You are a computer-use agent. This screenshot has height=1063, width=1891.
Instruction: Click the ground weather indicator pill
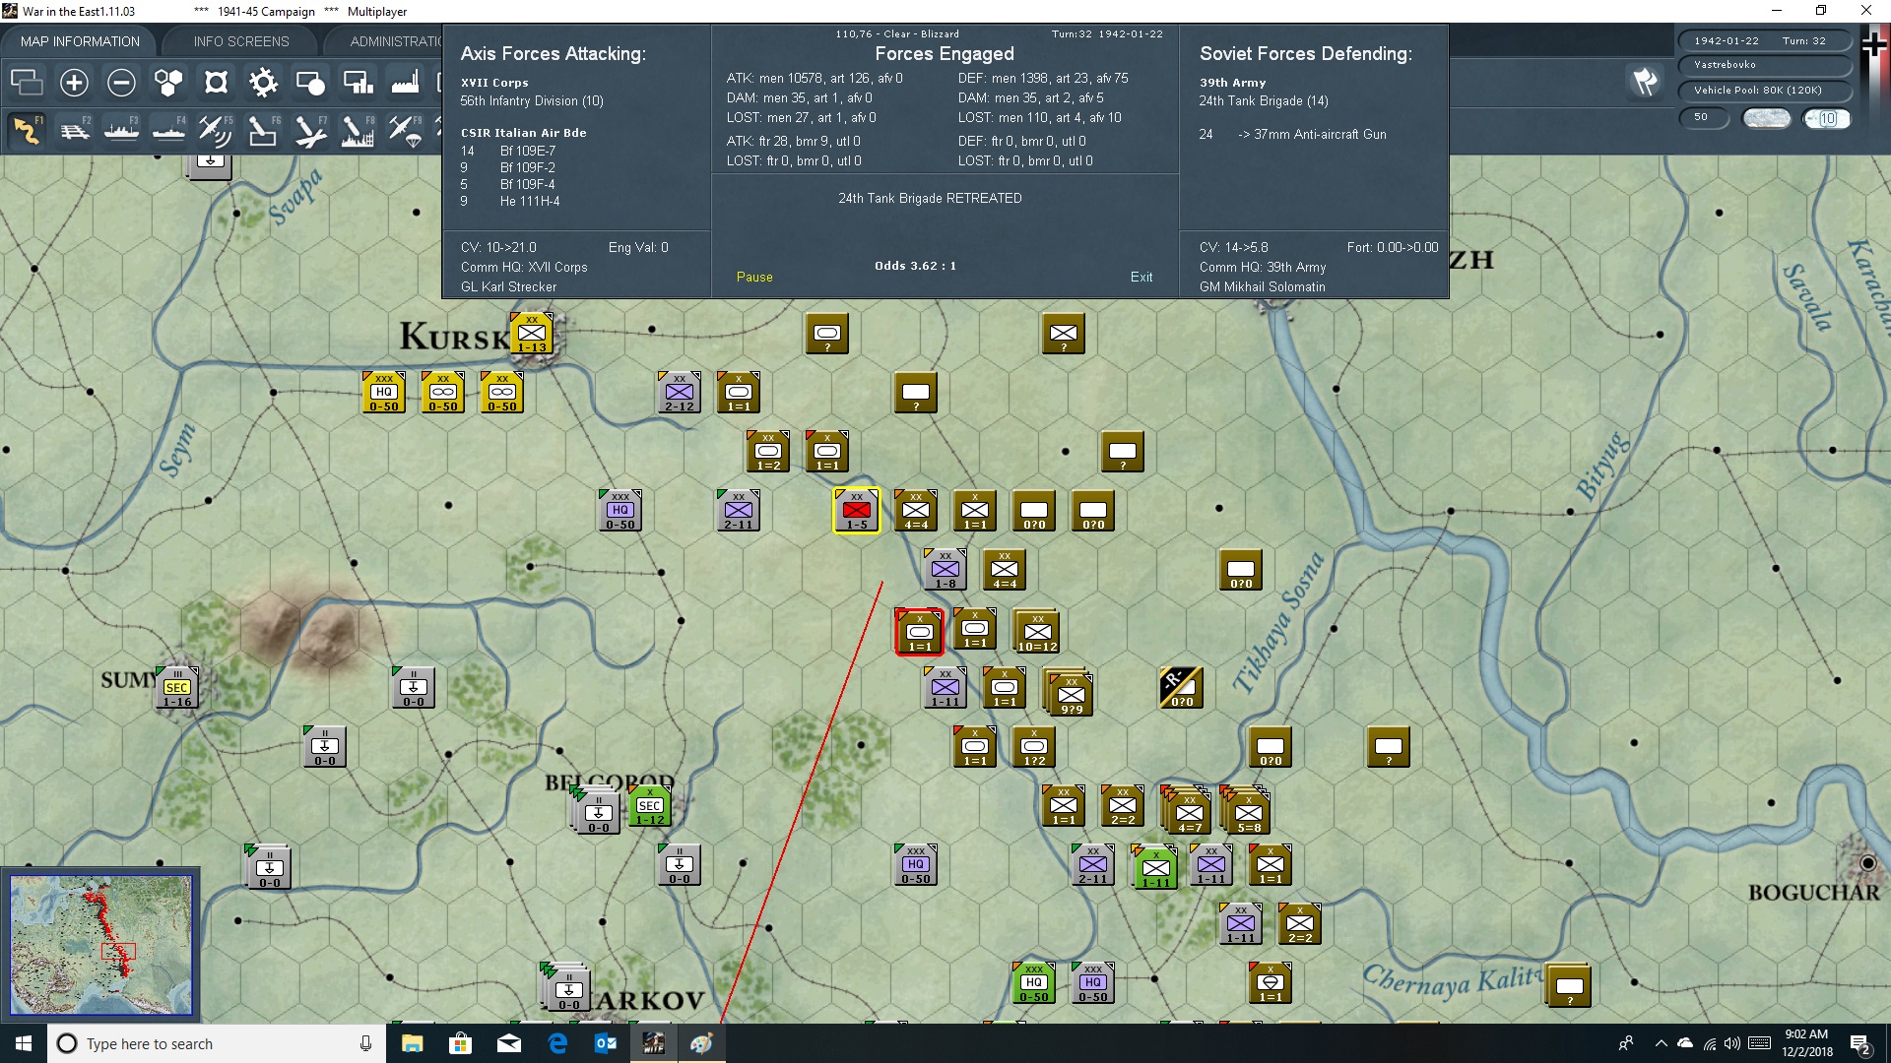[x=1766, y=118]
